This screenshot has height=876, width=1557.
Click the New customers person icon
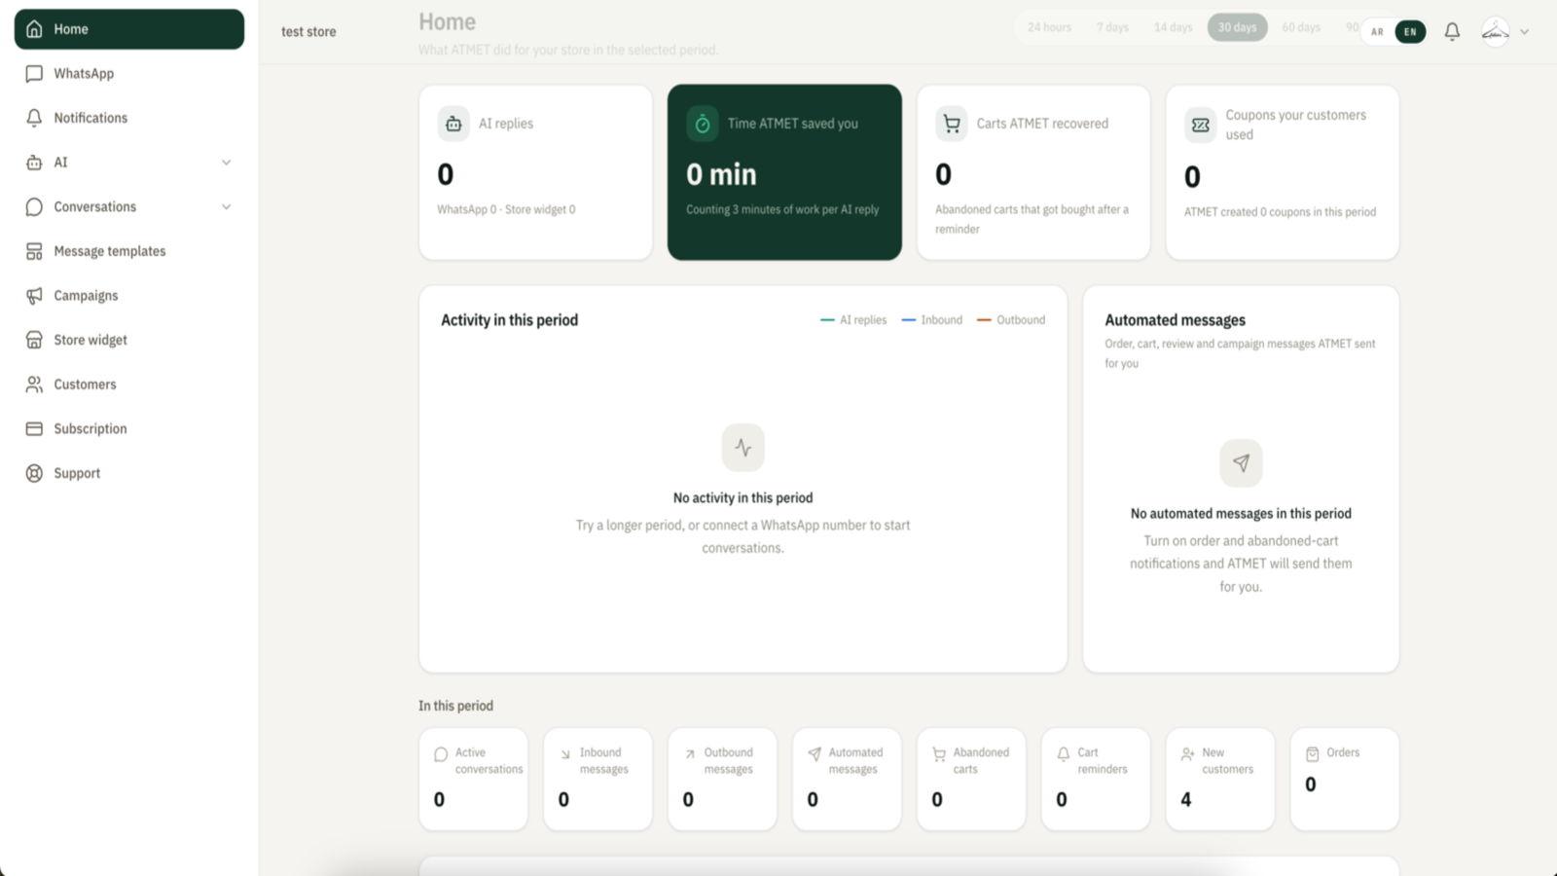[1188, 754]
